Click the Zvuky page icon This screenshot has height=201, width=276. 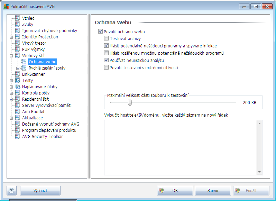pyautogui.click(x=17, y=24)
